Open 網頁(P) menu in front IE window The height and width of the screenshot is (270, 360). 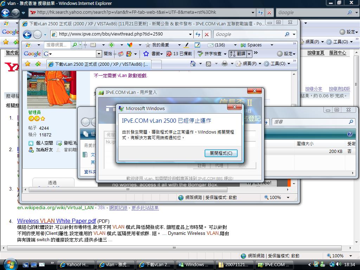tap(249, 64)
